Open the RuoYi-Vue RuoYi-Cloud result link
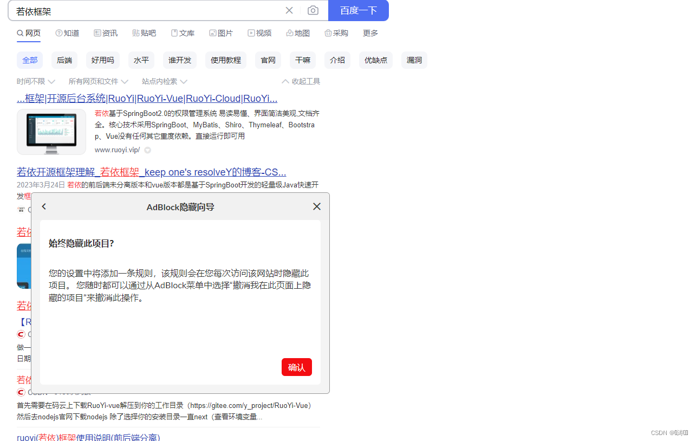Image resolution: width=696 pixels, height=441 pixels. (x=147, y=99)
